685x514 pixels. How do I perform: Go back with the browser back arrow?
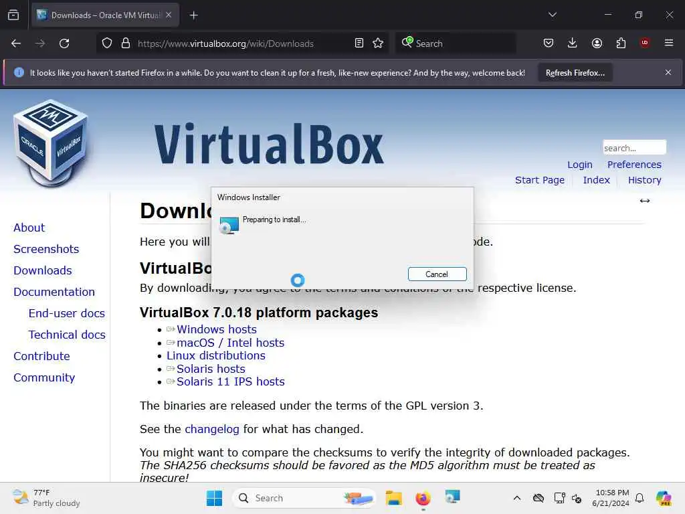coord(16,44)
